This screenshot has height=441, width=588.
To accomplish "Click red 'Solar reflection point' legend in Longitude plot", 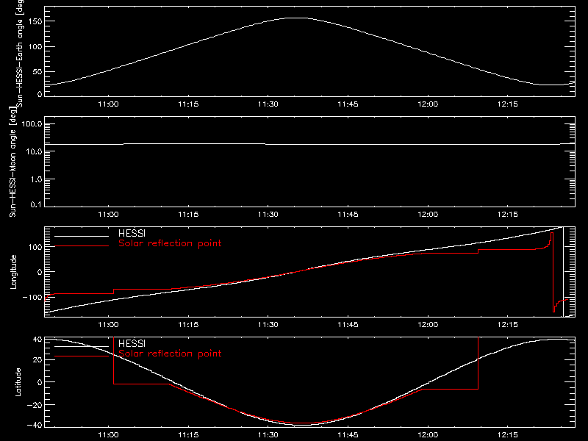I will (170, 243).
